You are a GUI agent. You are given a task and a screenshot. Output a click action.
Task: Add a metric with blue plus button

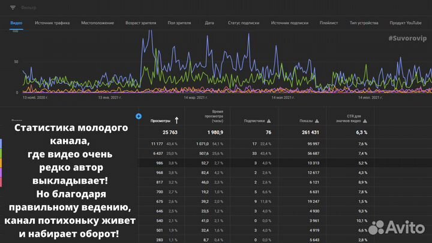pos(139,116)
